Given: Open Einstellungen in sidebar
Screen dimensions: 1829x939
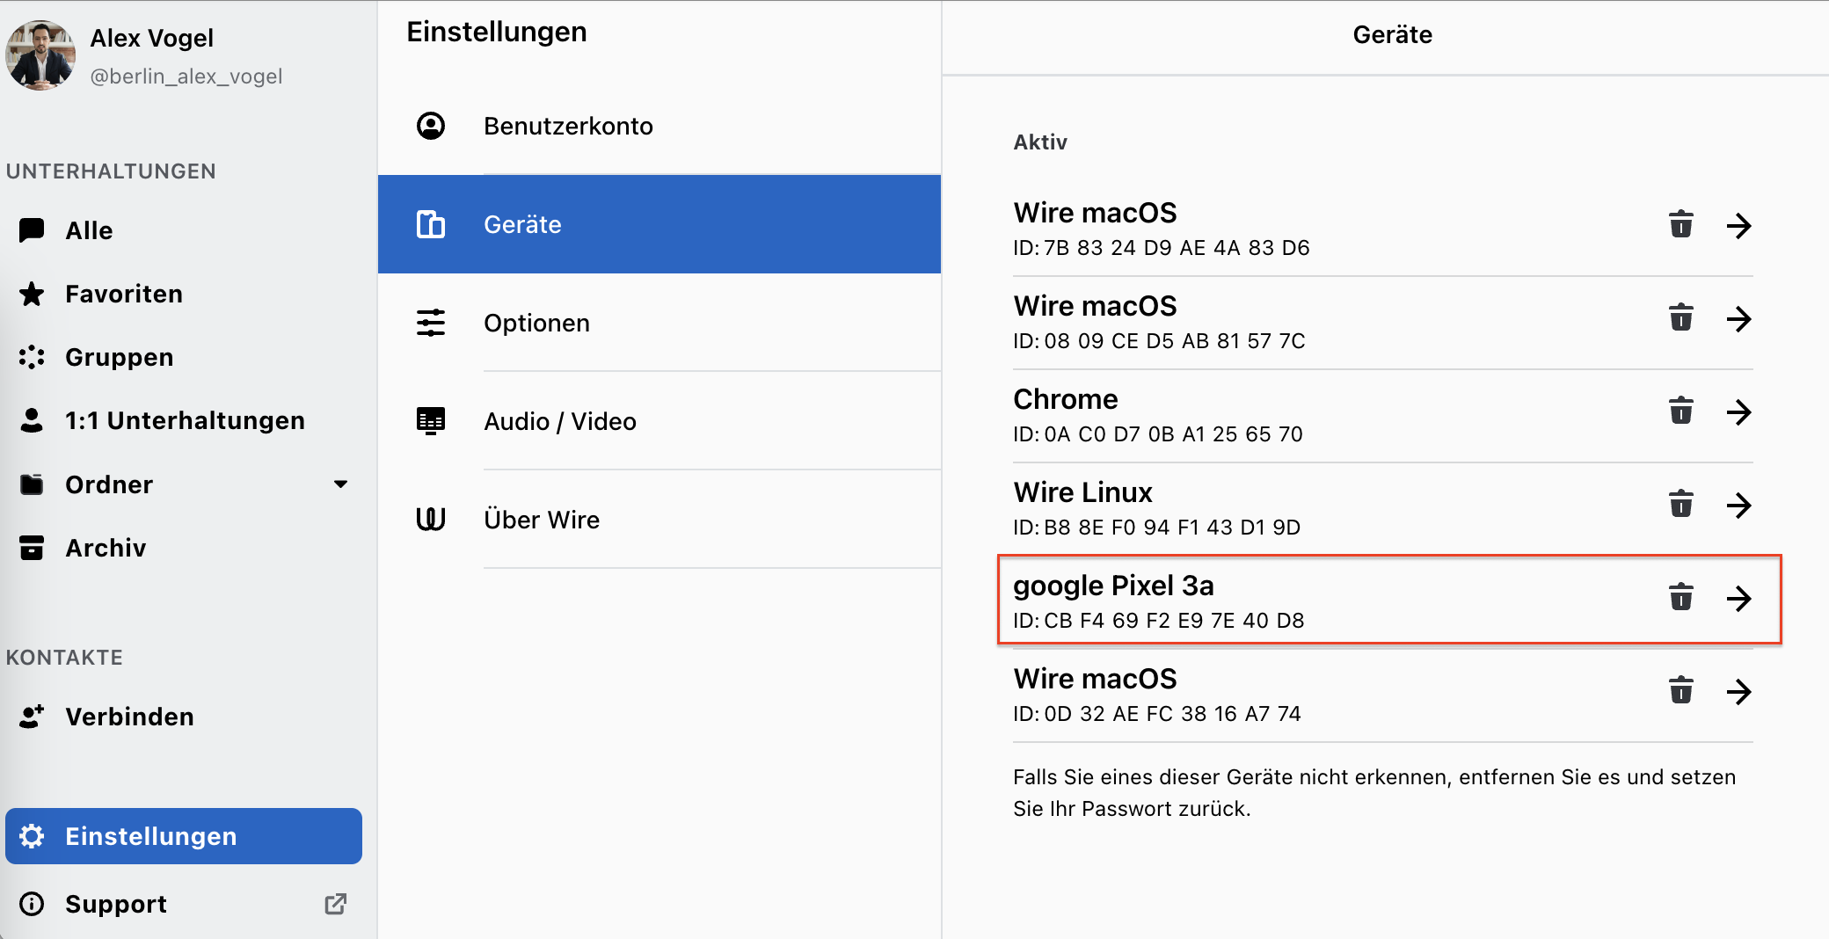Looking at the screenshot, I should click(184, 836).
